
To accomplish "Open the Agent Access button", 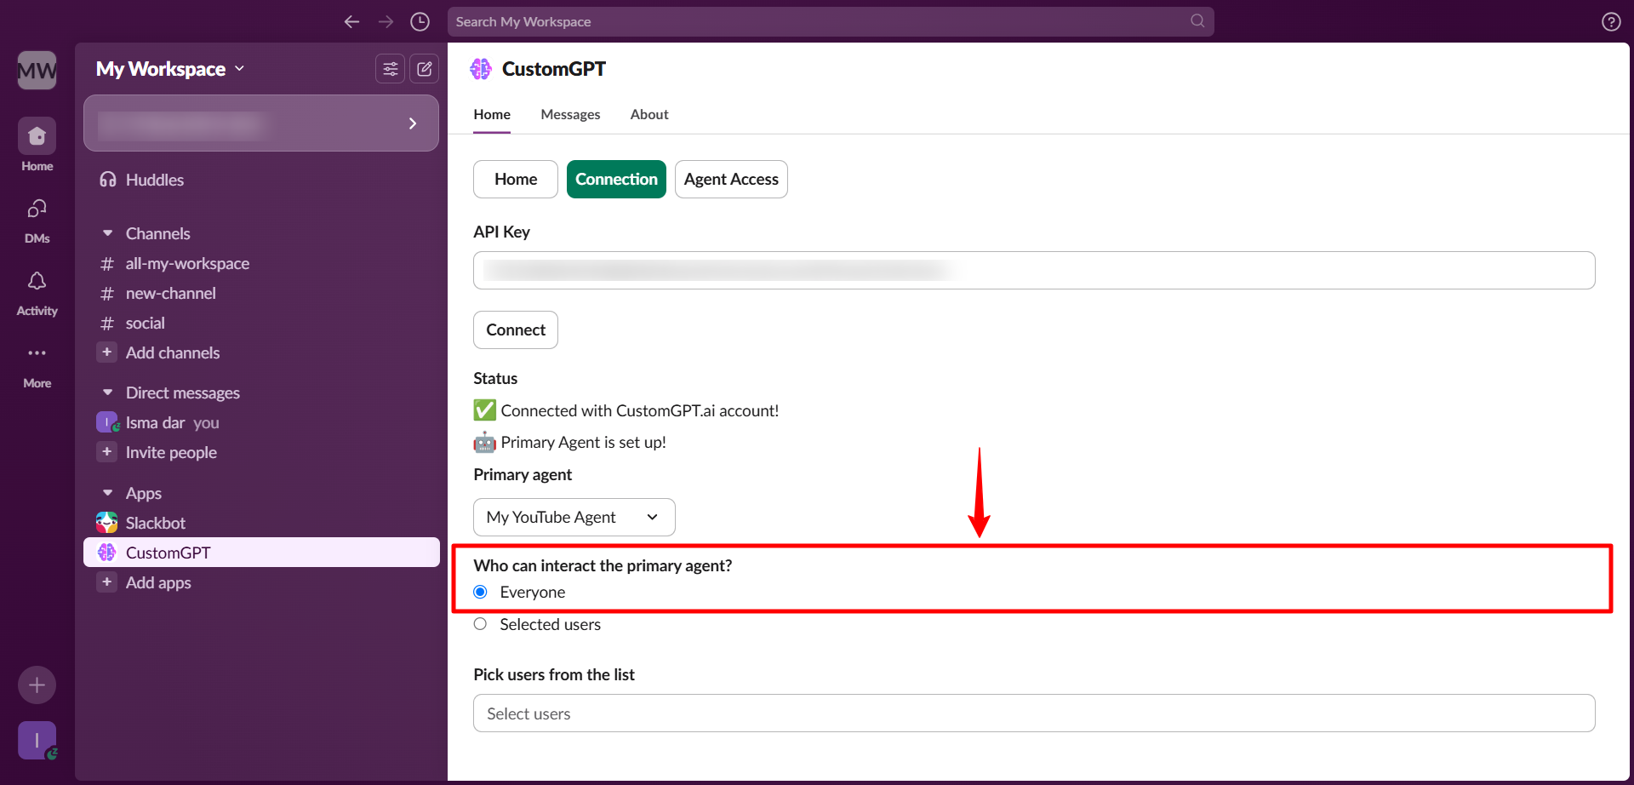I will [x=731, y=179].
